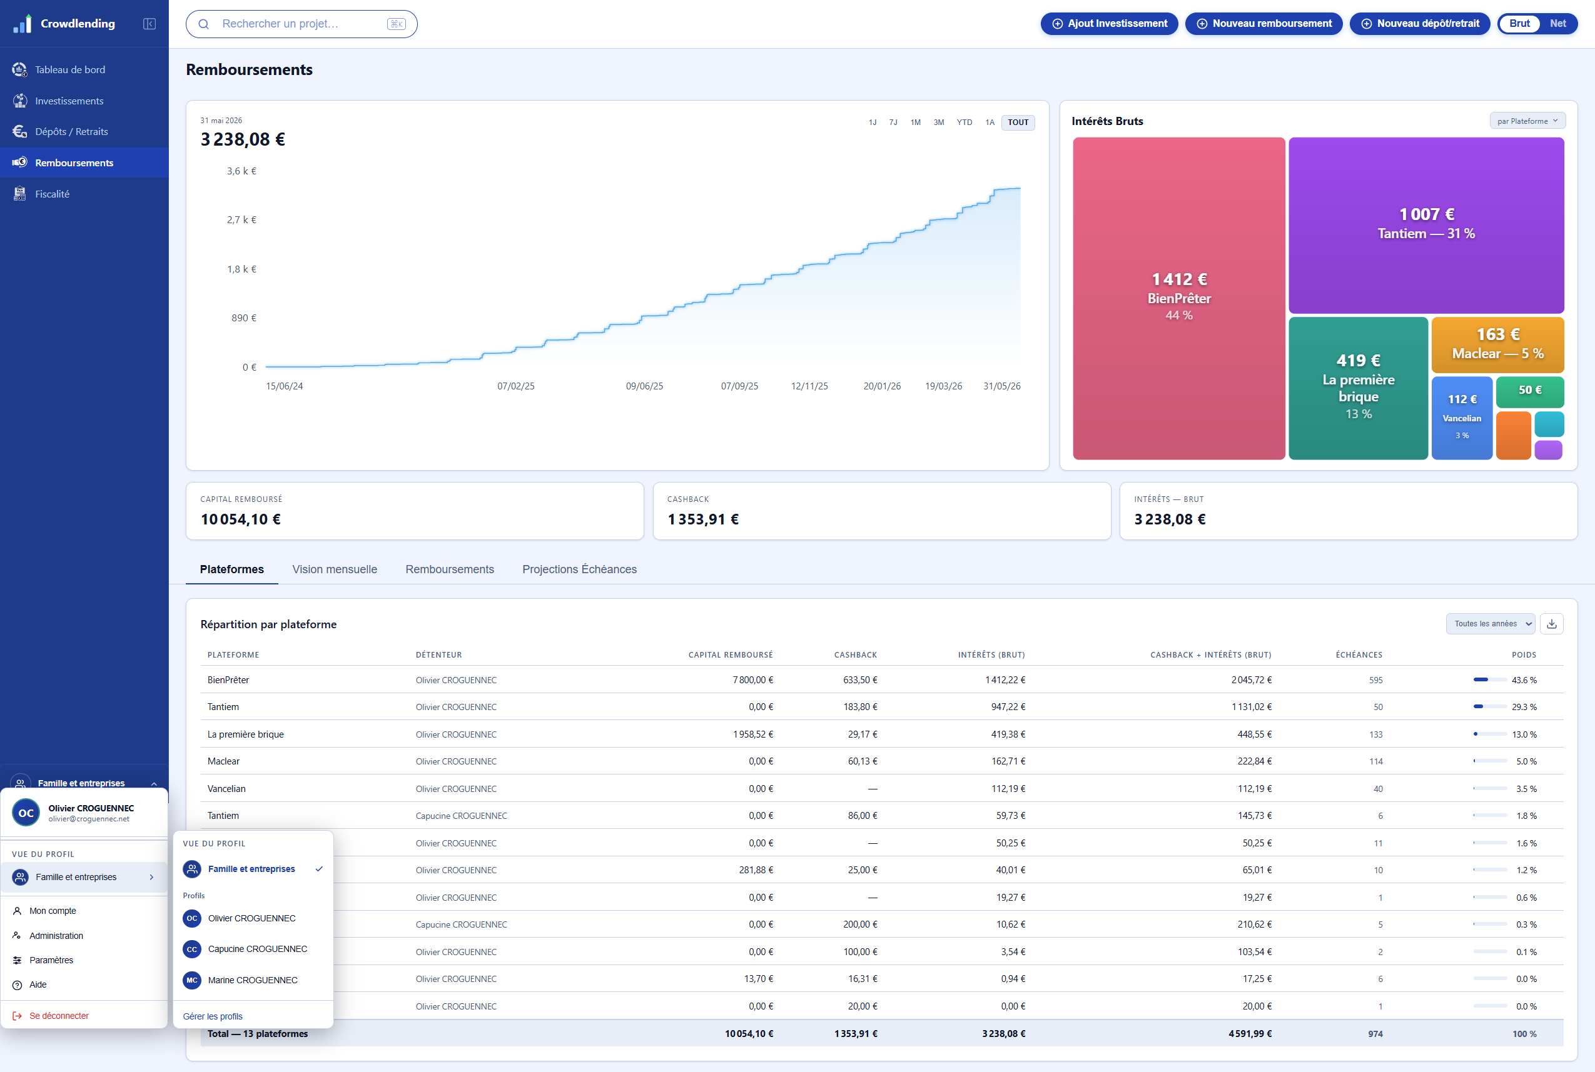The height and width of the screenshot is (1072, 1595).
Task: Open the Fiscalité sidebar icon
Action: point(20,194)
